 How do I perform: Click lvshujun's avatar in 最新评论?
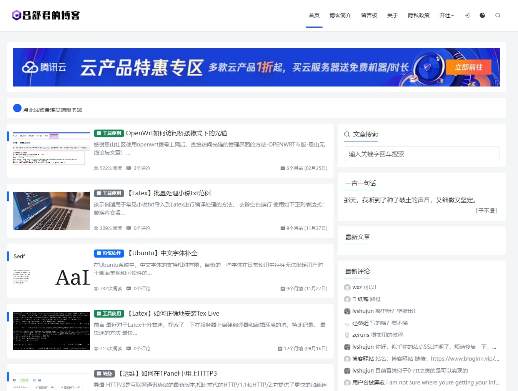click(x=347, y=311)
